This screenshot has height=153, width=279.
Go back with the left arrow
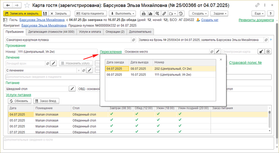pyautogui.click(x=8, y=5)
